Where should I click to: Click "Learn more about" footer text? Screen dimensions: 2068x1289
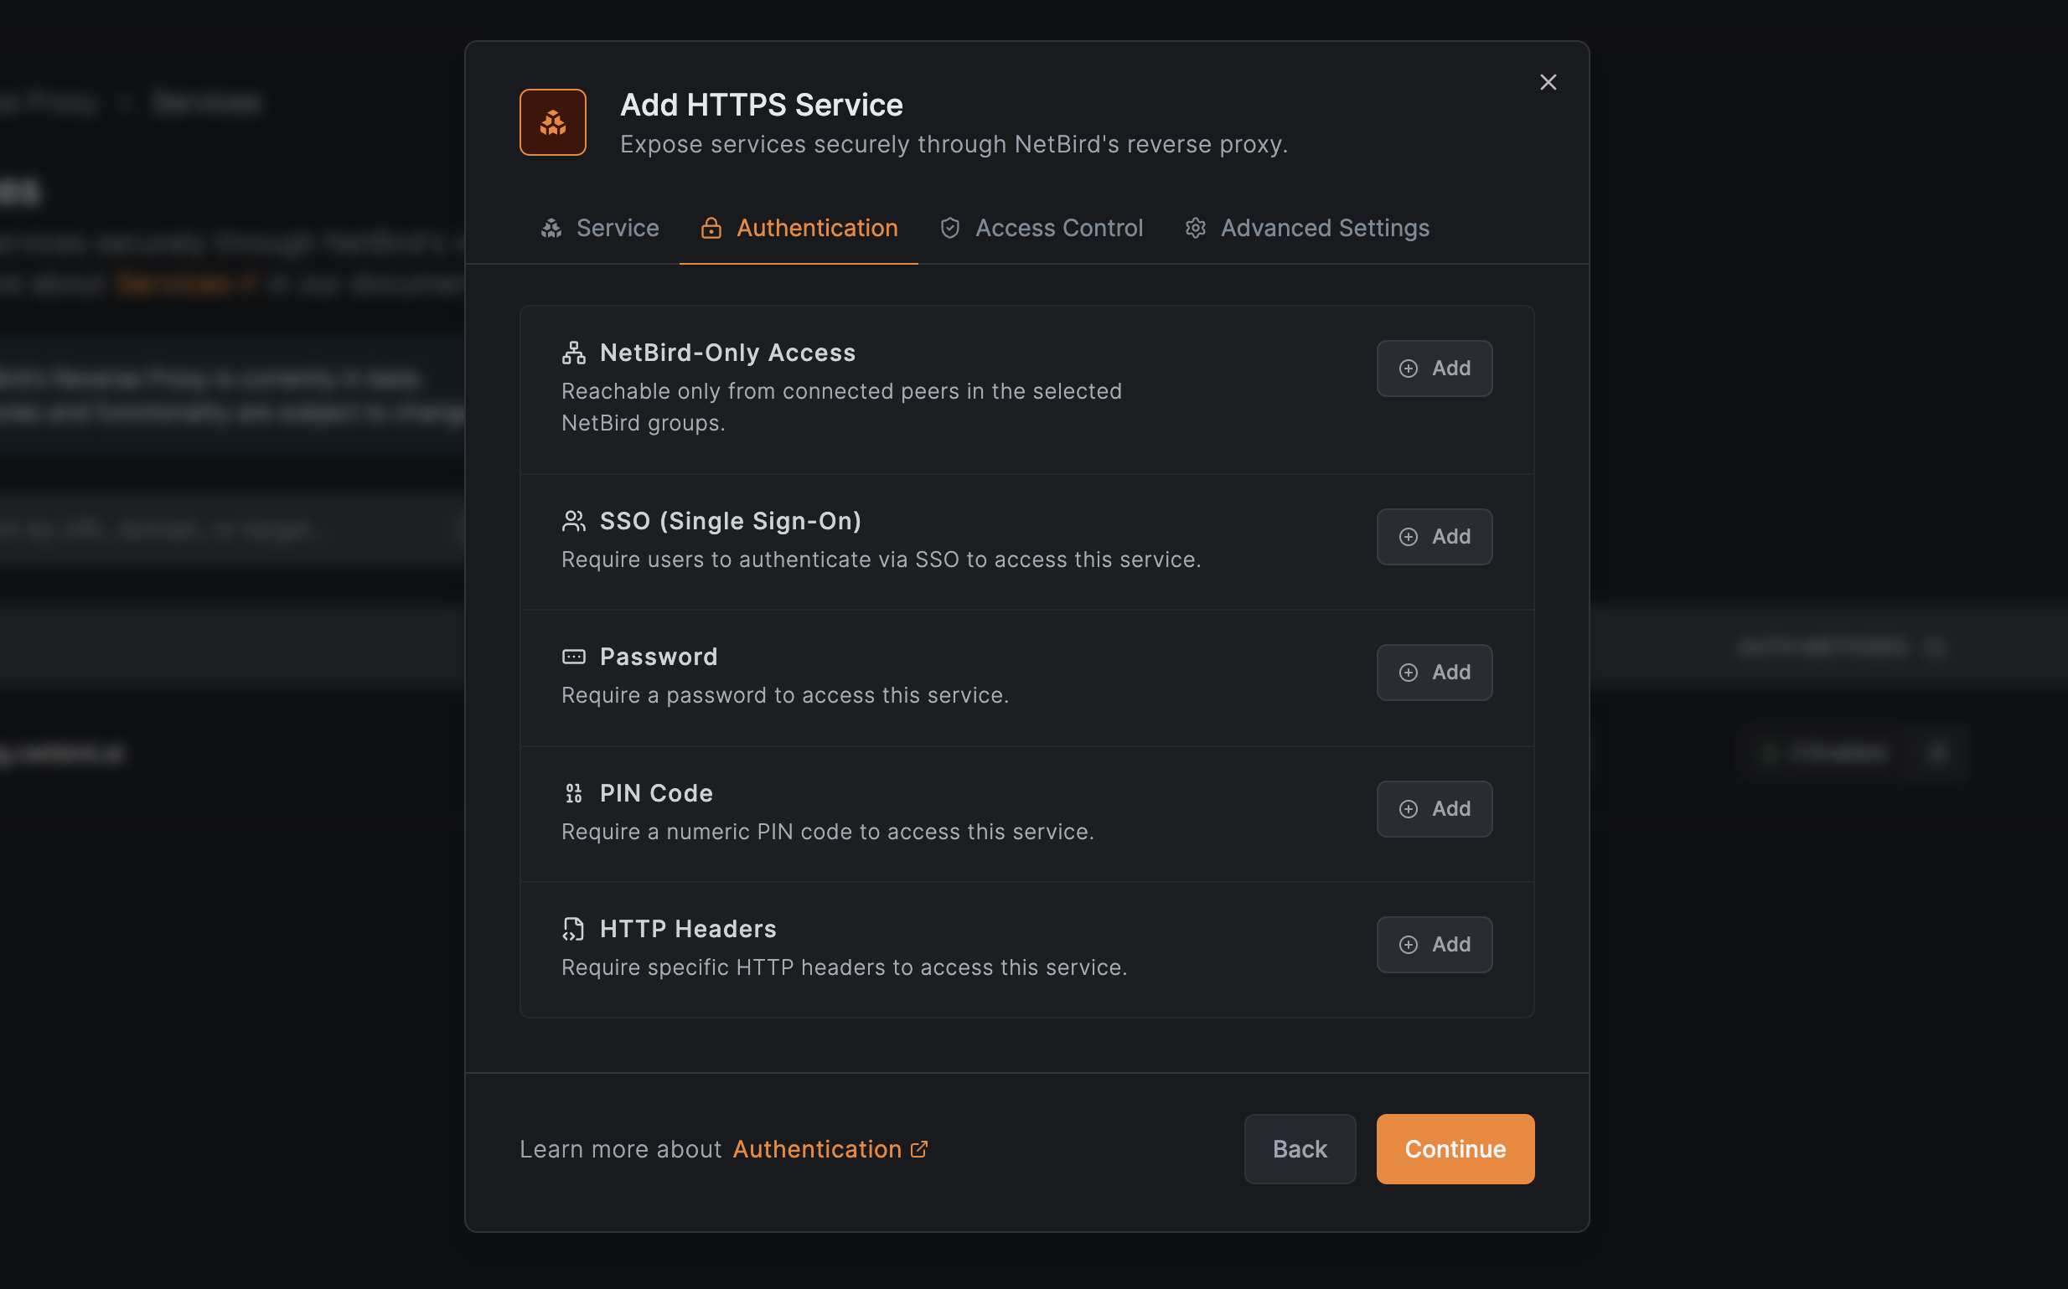click(621, 1149)
